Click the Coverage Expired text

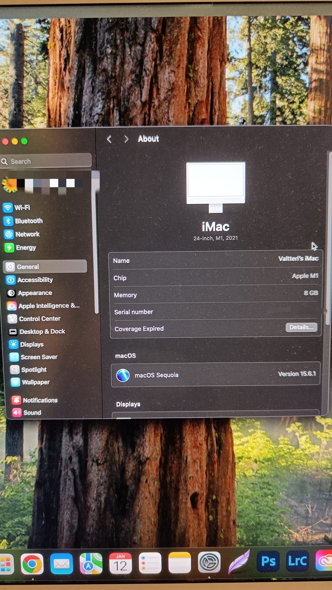139,329
